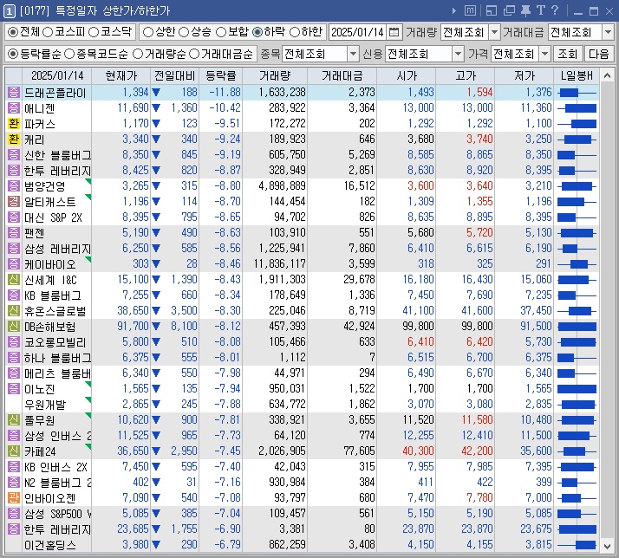
Task: Click the 거래대금 column header in table
Action: (342, 75)
